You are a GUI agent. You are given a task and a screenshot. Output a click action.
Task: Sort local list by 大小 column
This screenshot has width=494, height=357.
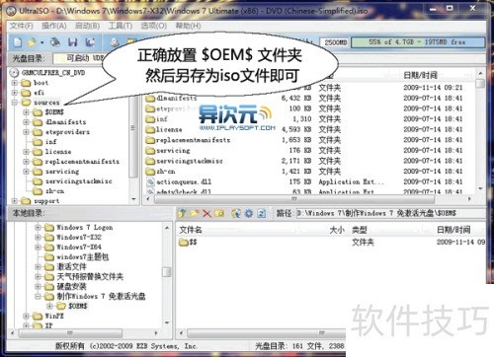pyautogui.click(x=337, y=230)
